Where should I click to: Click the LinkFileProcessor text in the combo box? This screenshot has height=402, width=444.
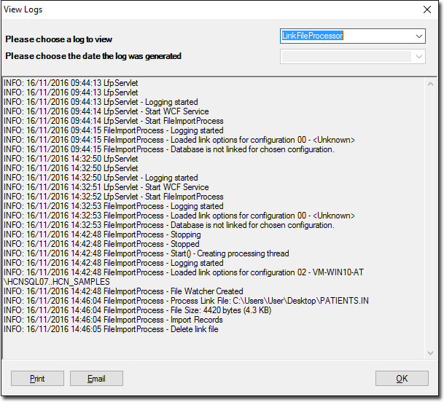pyautogui.click(x=313, y=36)
